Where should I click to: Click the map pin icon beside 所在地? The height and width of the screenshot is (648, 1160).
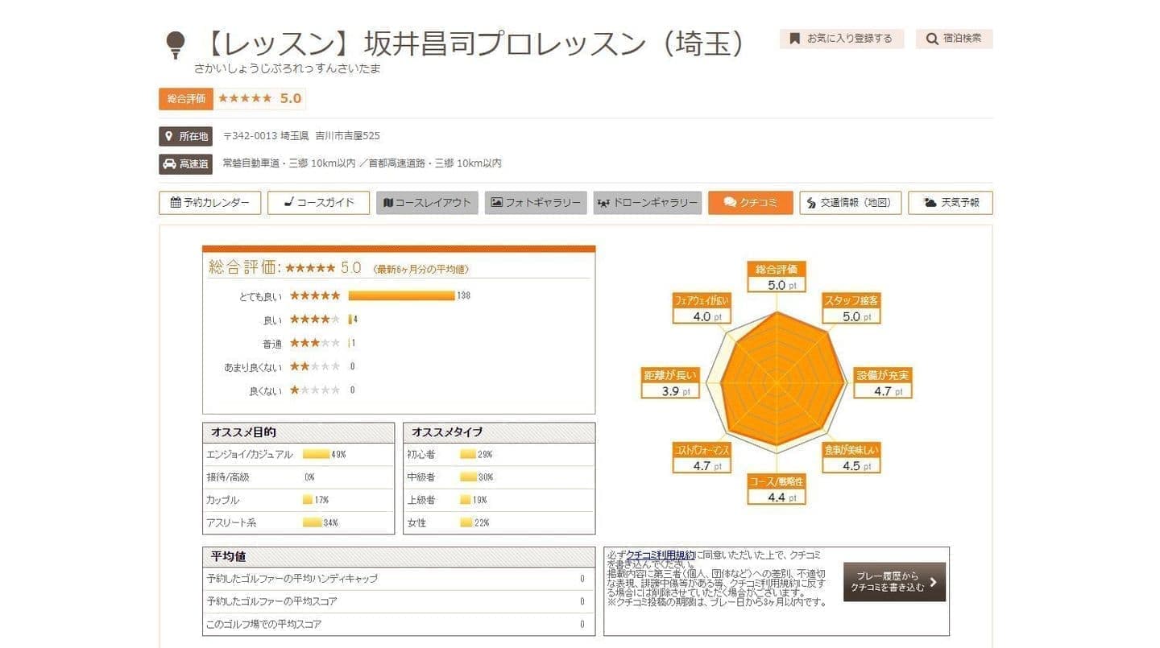tap(168, 136)
